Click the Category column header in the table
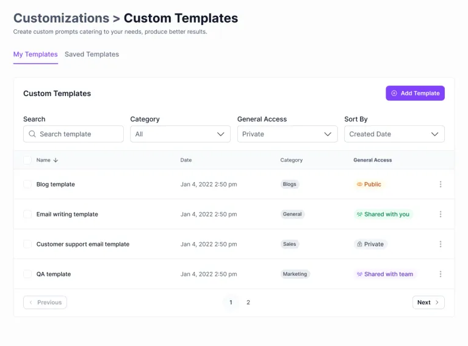Image resolution: width=468 pixels, height=346 pixels. [x=291, y=160]
